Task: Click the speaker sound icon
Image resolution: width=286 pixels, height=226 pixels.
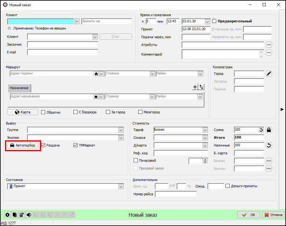Action: (29, 215)
